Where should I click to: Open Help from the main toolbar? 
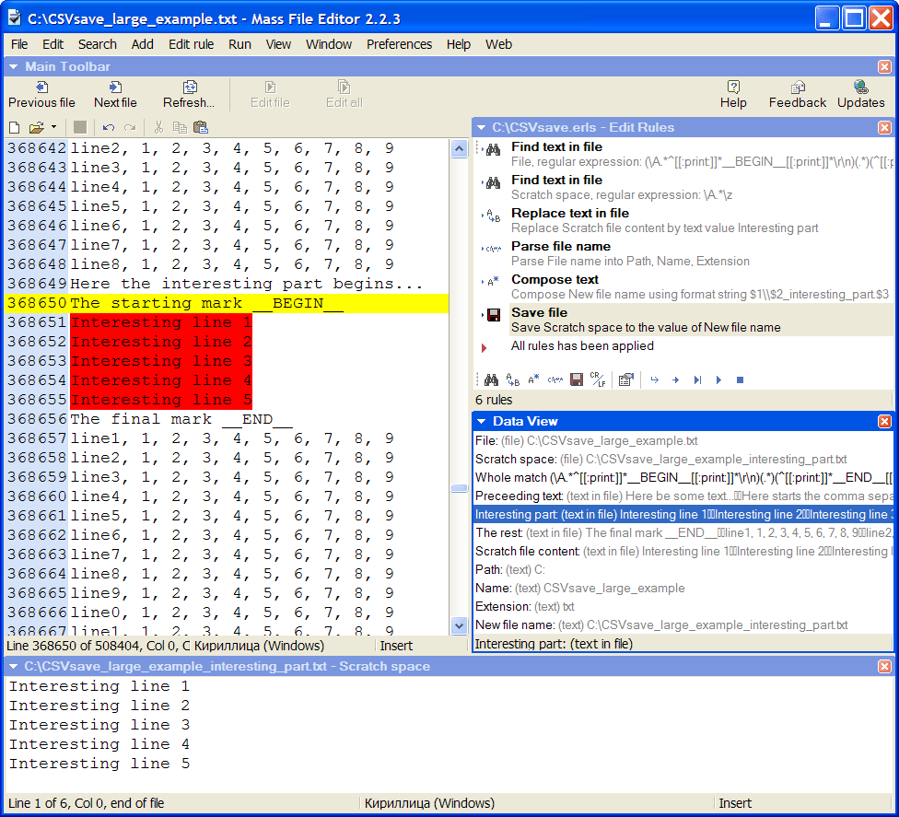tap(733, 95)
